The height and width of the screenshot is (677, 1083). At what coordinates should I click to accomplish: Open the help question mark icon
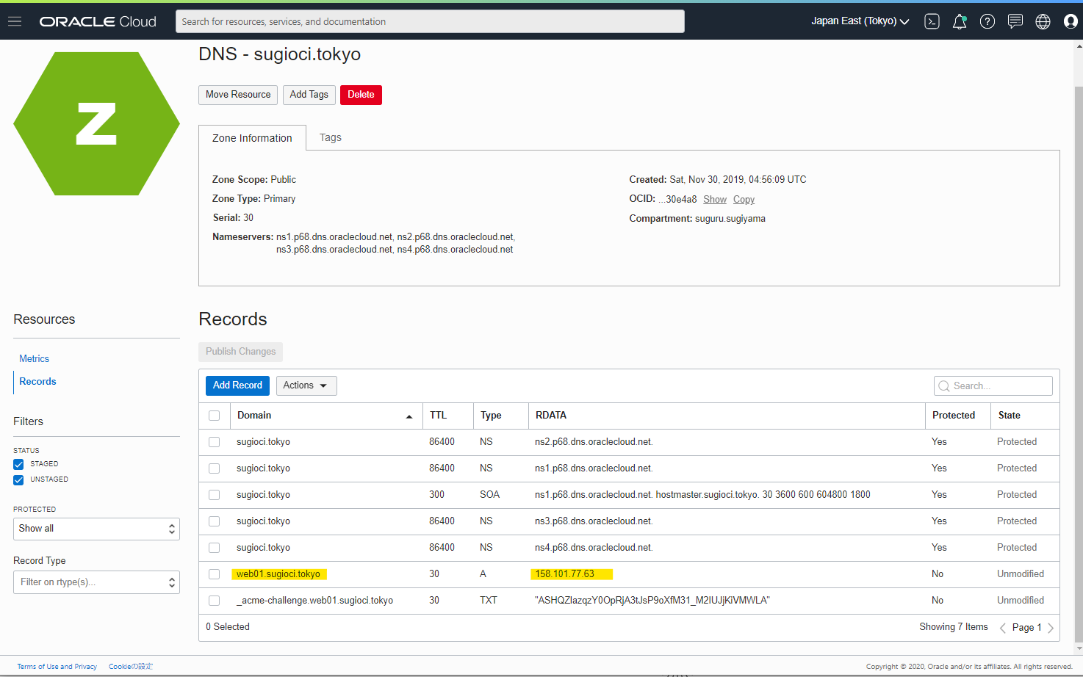[987, 21]
